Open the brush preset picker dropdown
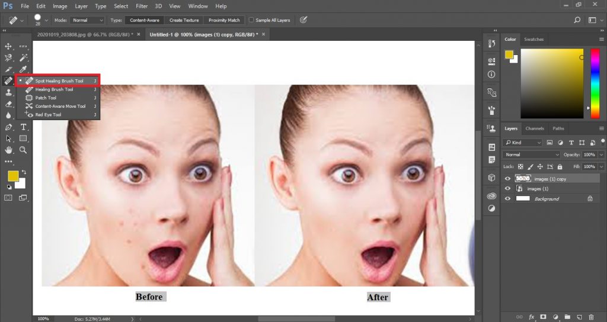607x322 pixels. tap(46, 20)
